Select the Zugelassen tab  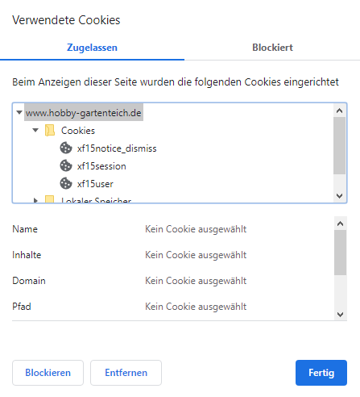[x=92, y=48]
